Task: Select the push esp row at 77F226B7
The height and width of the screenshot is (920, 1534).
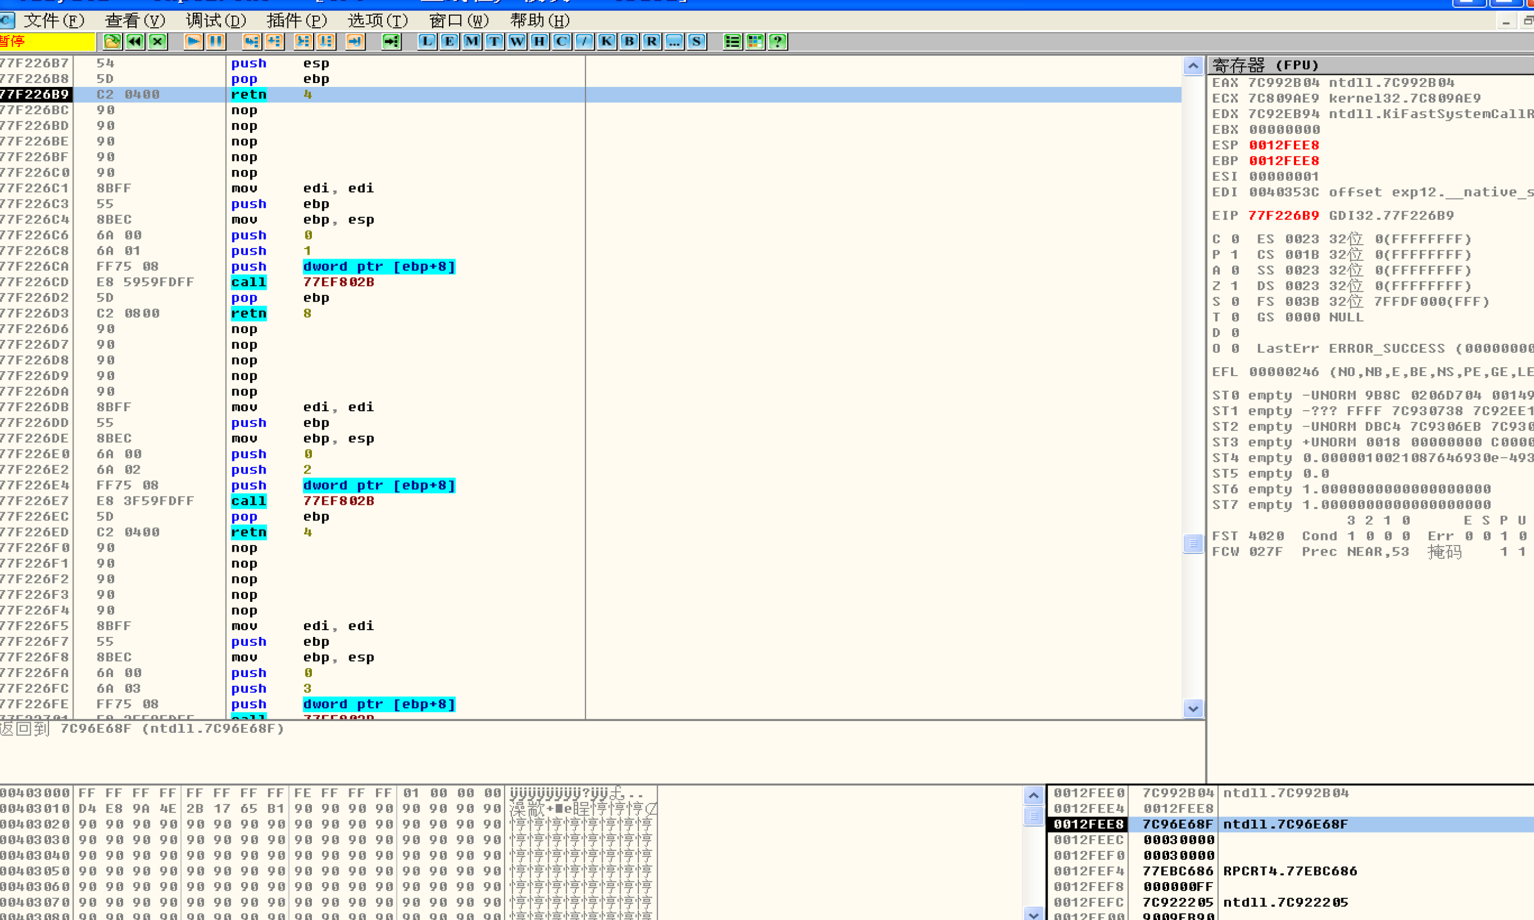Action: tap(590, 63)
